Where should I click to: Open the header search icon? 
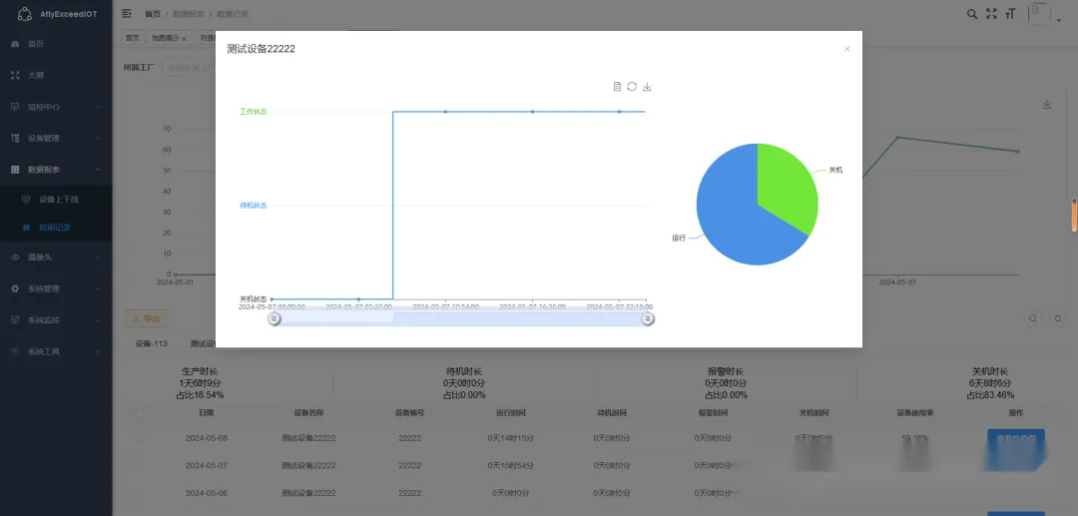pyautogui.click(x=972, y=14)
